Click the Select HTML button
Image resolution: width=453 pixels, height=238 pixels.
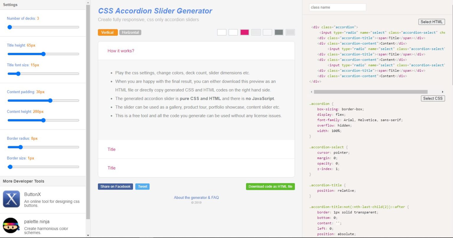click(431, 22)
